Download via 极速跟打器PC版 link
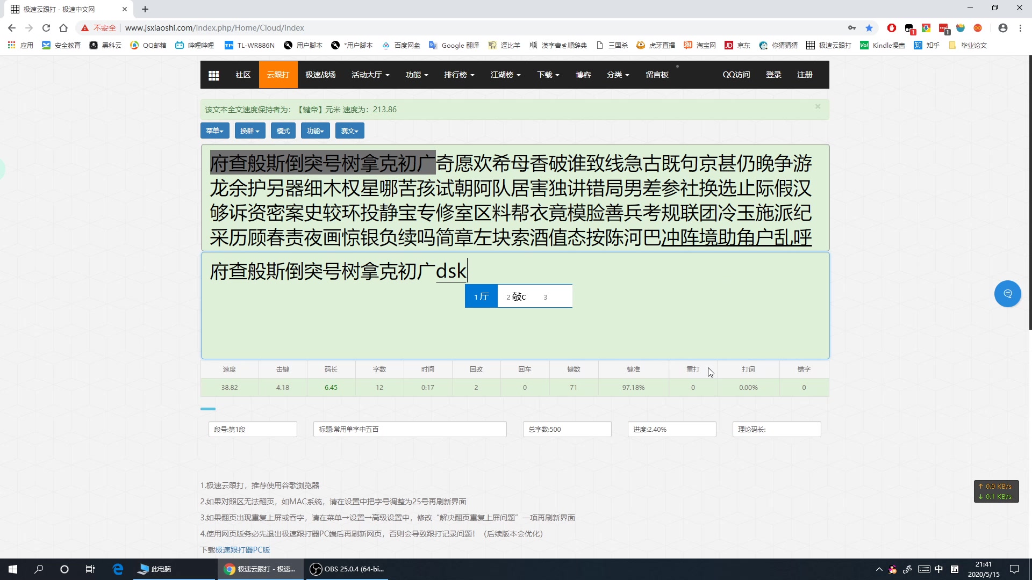Image resolution: width=1032 pixels, height=580 pixels. [243, 550]
